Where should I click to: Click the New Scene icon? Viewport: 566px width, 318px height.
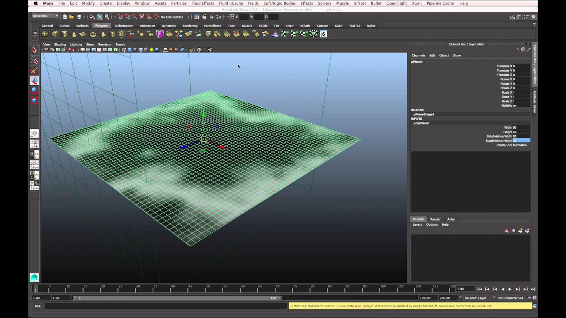click(x=65, y=17)
